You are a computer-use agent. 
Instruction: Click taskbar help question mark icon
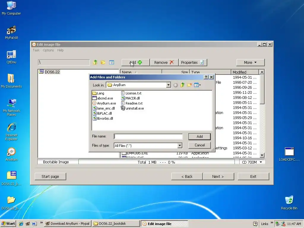(x=255, y=224)
